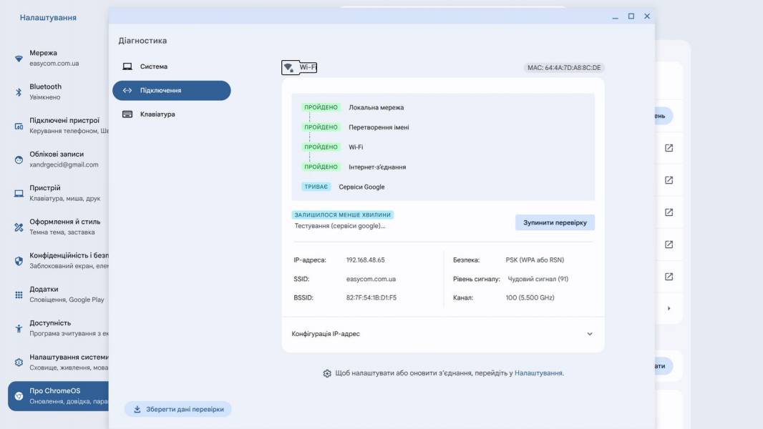Click the keyboard icon next to Клавіатура
The width and height of the screenshot is (763, 429).
pyautogui.click(x=127, y=114)
